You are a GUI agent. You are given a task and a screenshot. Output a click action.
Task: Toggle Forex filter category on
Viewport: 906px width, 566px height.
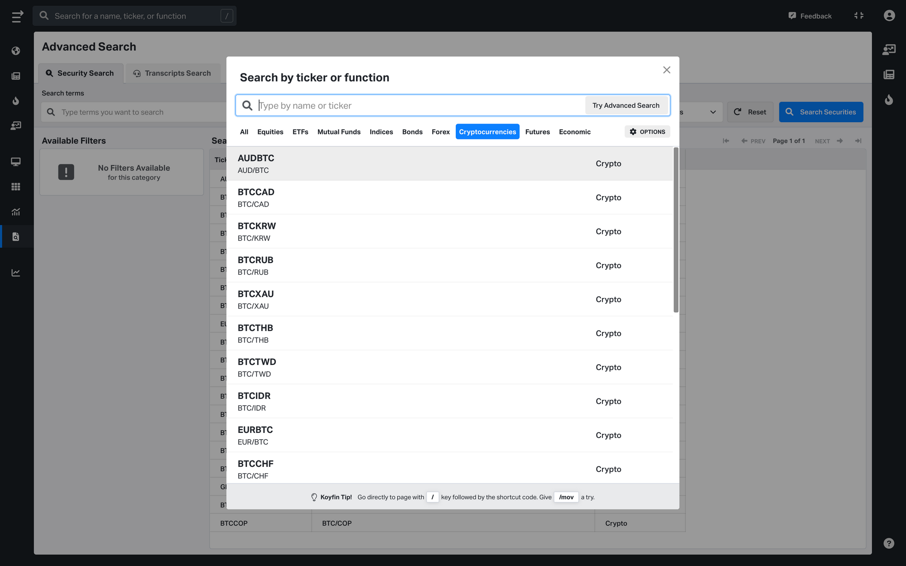pos(439,132)
